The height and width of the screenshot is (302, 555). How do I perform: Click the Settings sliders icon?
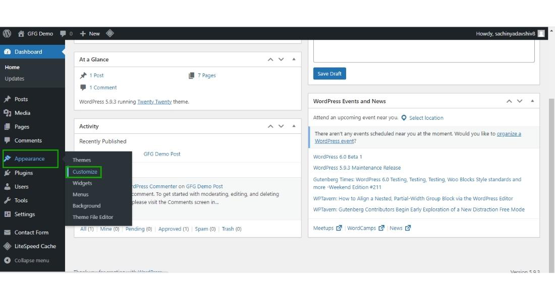(x=8, y=214)
